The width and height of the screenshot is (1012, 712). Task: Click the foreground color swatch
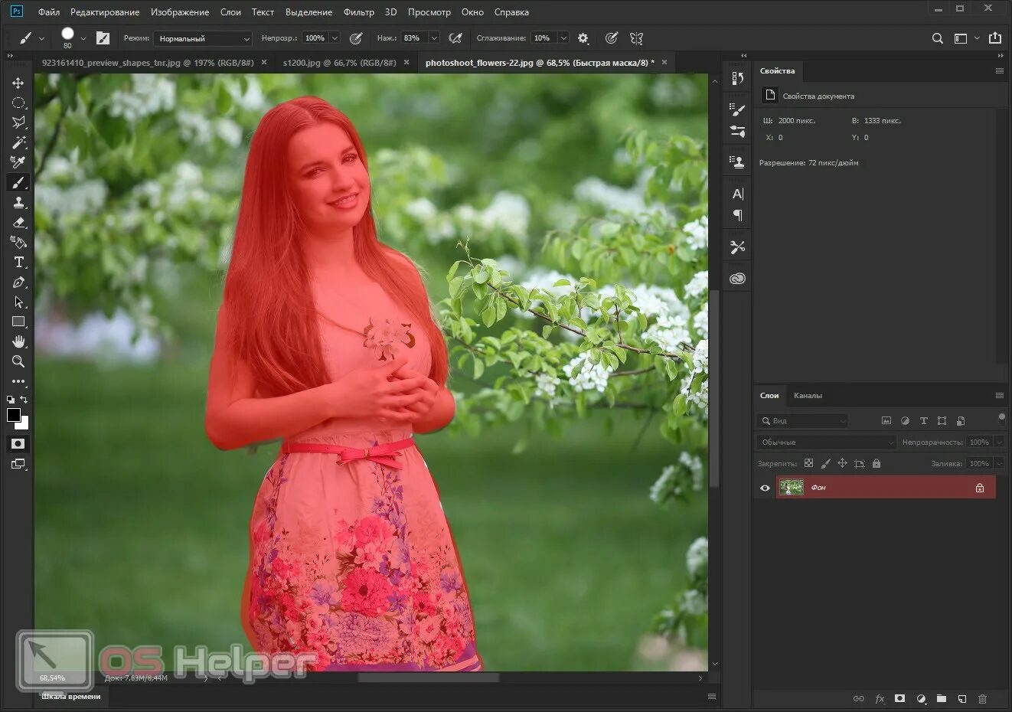pyautogui.click(x=14, y=415)
